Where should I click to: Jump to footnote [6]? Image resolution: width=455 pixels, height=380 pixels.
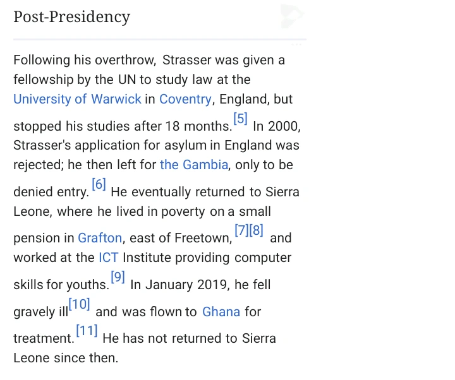pyautogui.click(x=99, y=184)
